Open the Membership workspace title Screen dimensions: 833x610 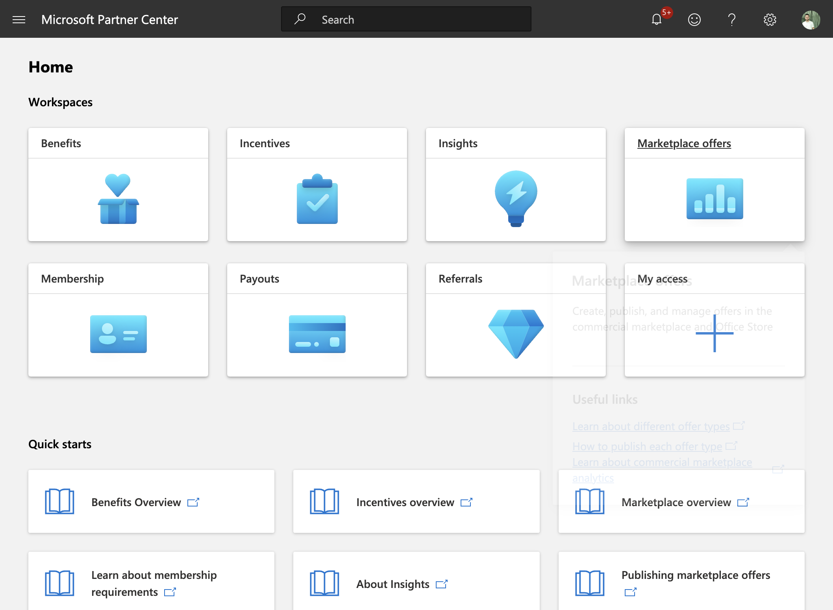[x=72, y=279]
